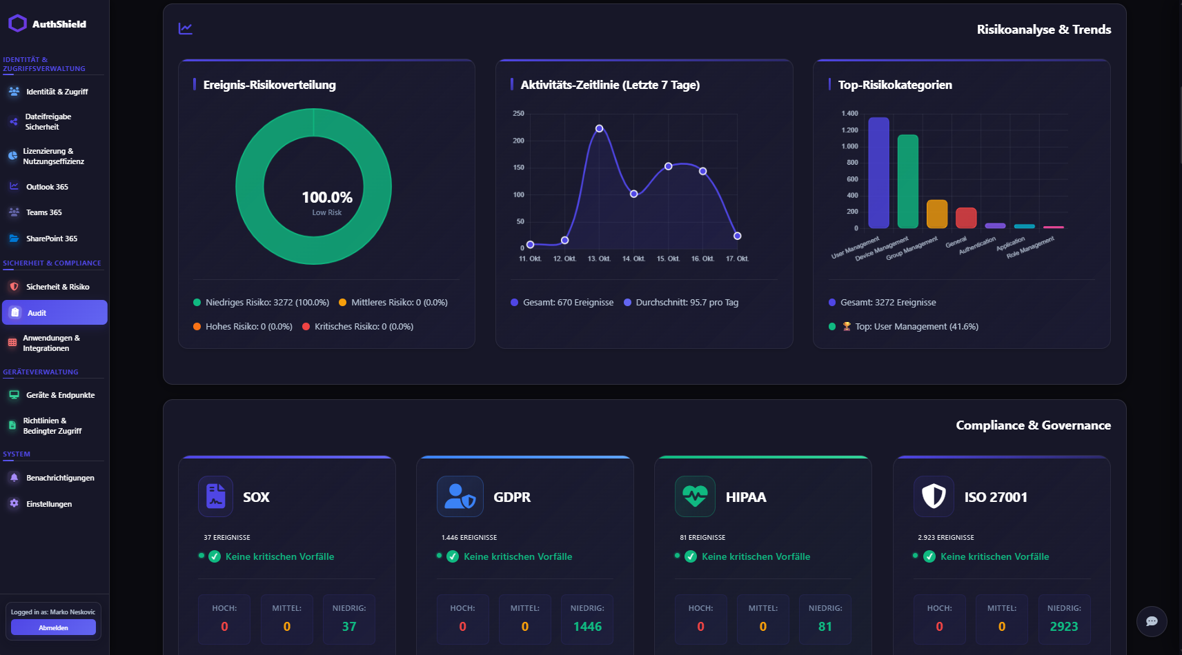The width and height of the screenshot is (1182, 655).
Task: Click the 13. Okt. peak data point
Action: 599,129
